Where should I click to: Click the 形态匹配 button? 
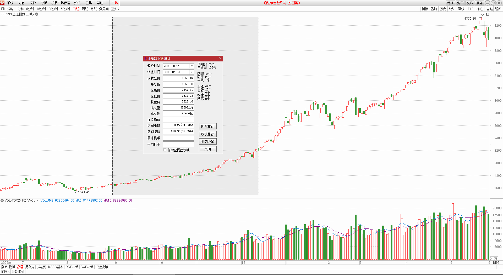click(x=207, y=141)
